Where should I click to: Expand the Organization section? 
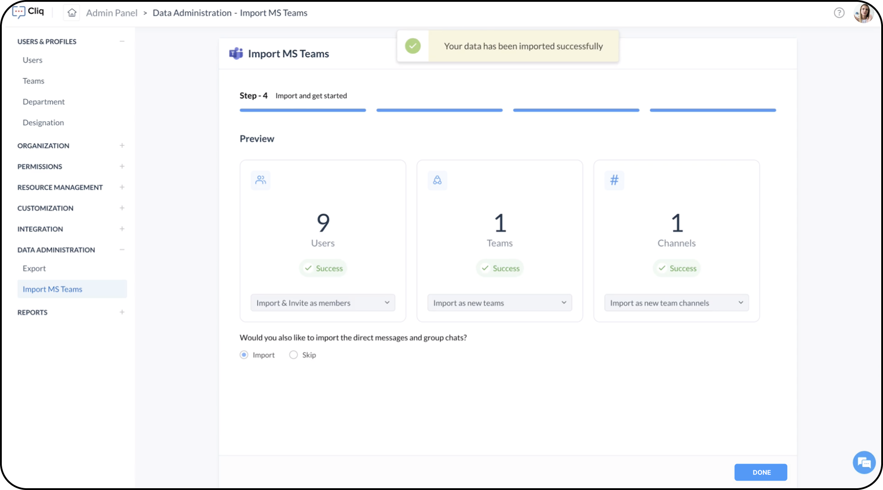122,145
